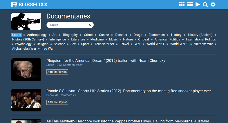Open the History category

176,35
